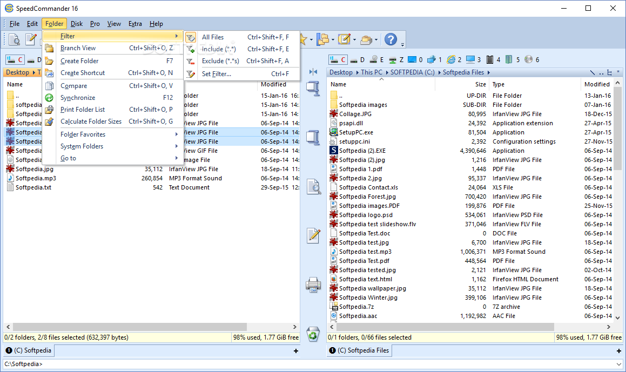Click the recycle bin icon in middle bar
626x372 pixels.
[313, 334]
